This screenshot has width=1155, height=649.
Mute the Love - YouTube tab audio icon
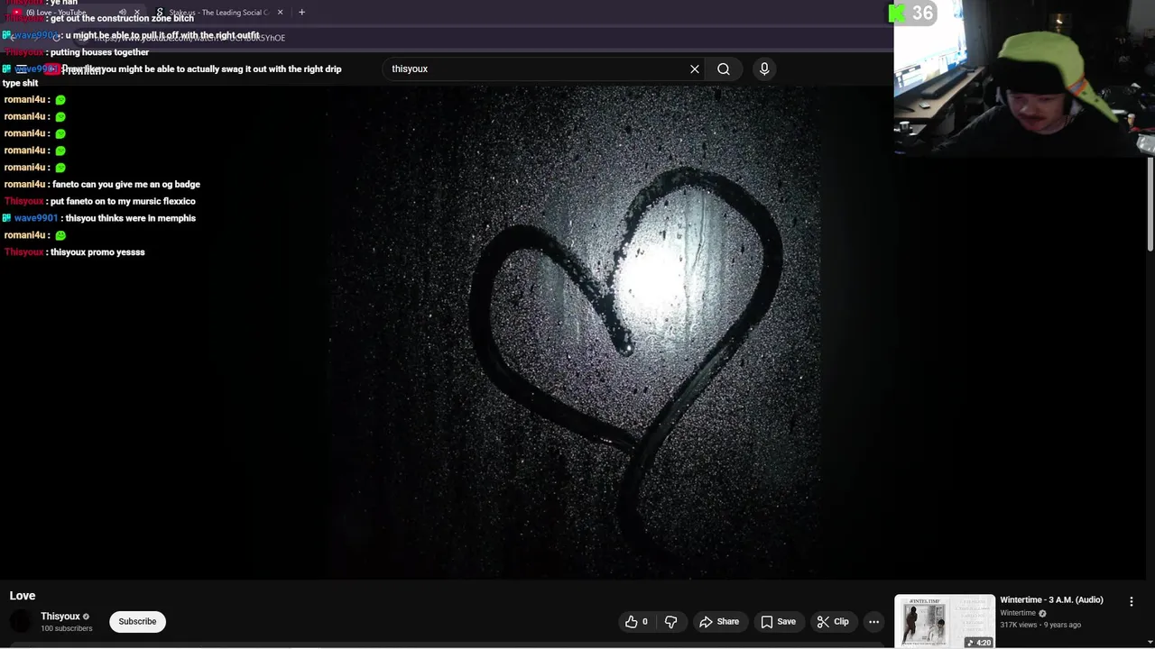(123, 13)
